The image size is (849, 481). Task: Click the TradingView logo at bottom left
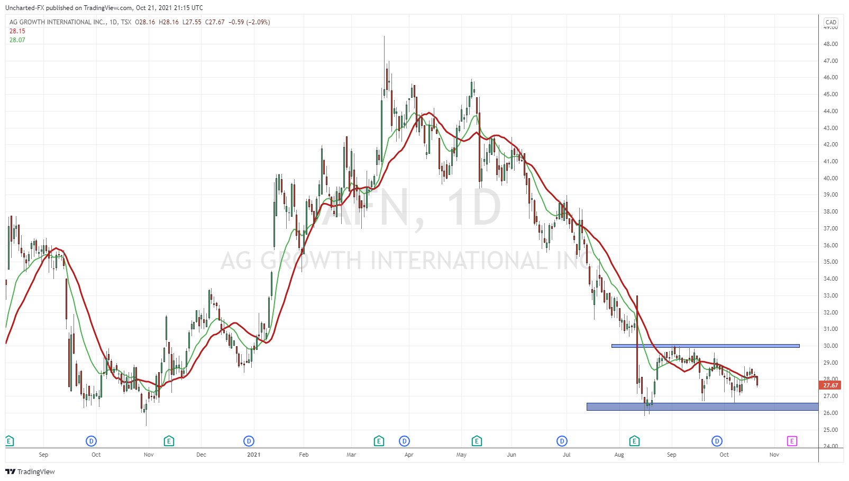click(x=30, y=471)
